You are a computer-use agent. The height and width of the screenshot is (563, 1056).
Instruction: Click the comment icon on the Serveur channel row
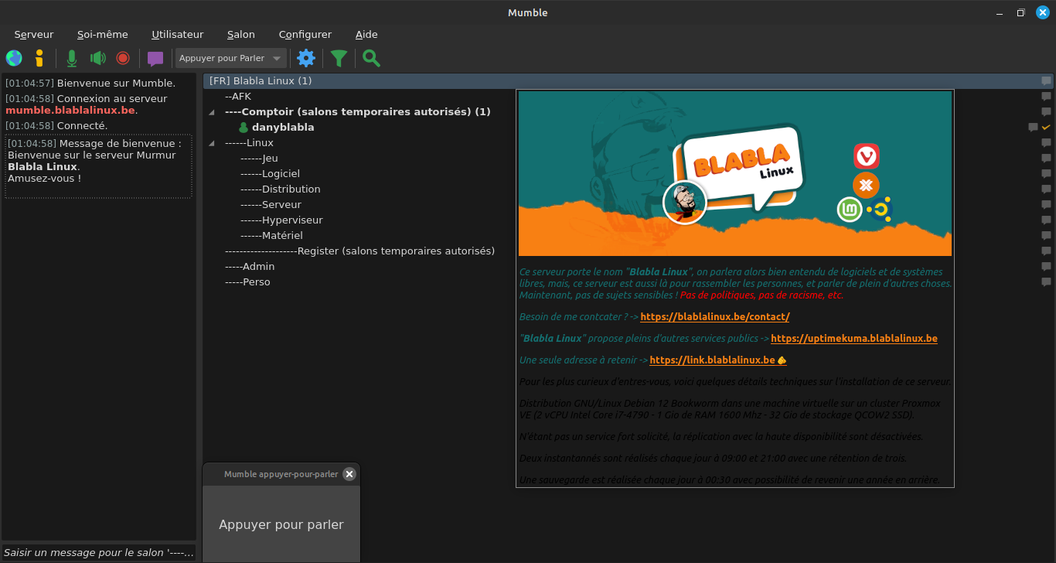pos(1046,205)
